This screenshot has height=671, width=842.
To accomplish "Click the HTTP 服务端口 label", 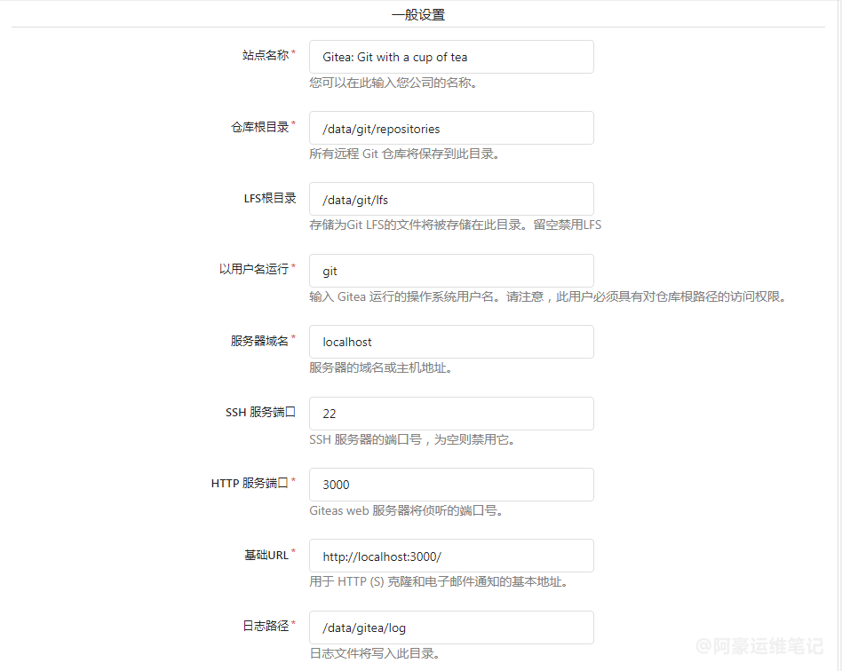I will click(249, 484).
